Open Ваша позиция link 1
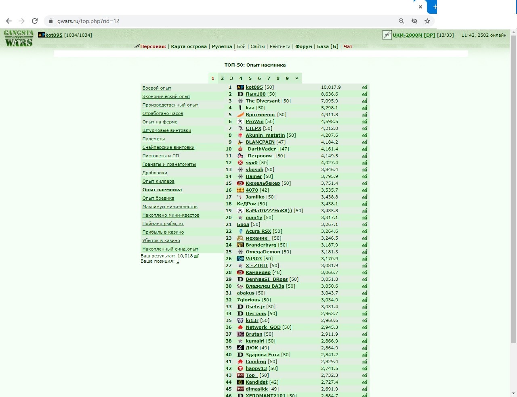 (178, 261)
